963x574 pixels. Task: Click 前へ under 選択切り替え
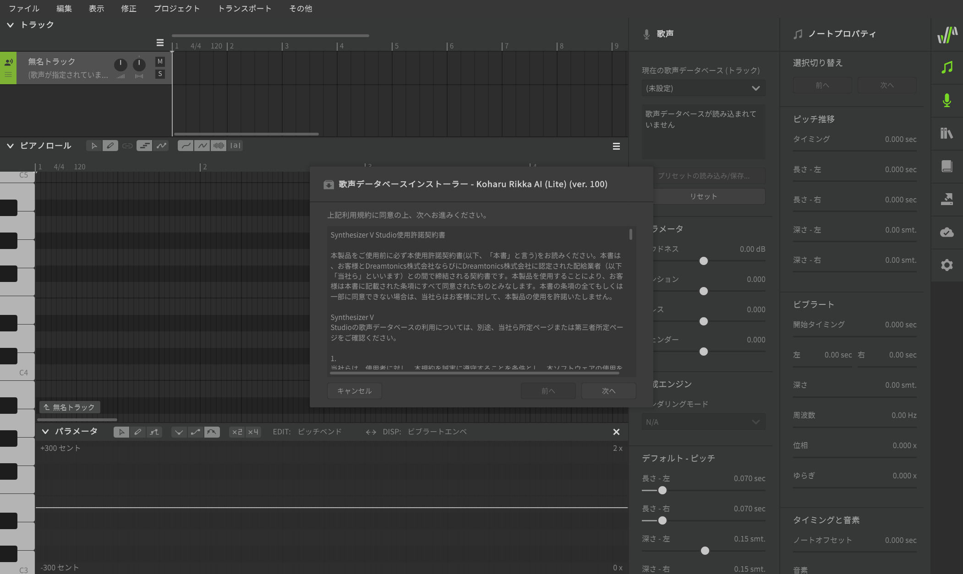pyautogui.click(x=822, y=86)
